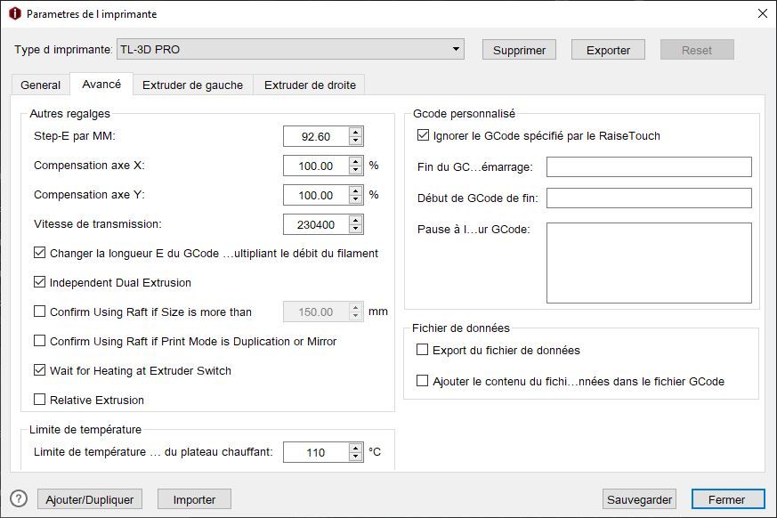
Task: Increase the Step-E par MM value
Action: pyautogui.click(x=356, y=132)
